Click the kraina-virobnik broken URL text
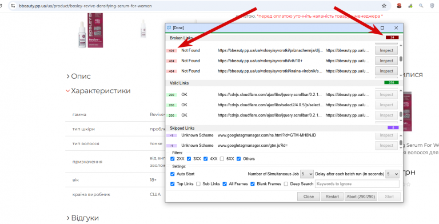The image size is (439, 224). tap(270, 71)
